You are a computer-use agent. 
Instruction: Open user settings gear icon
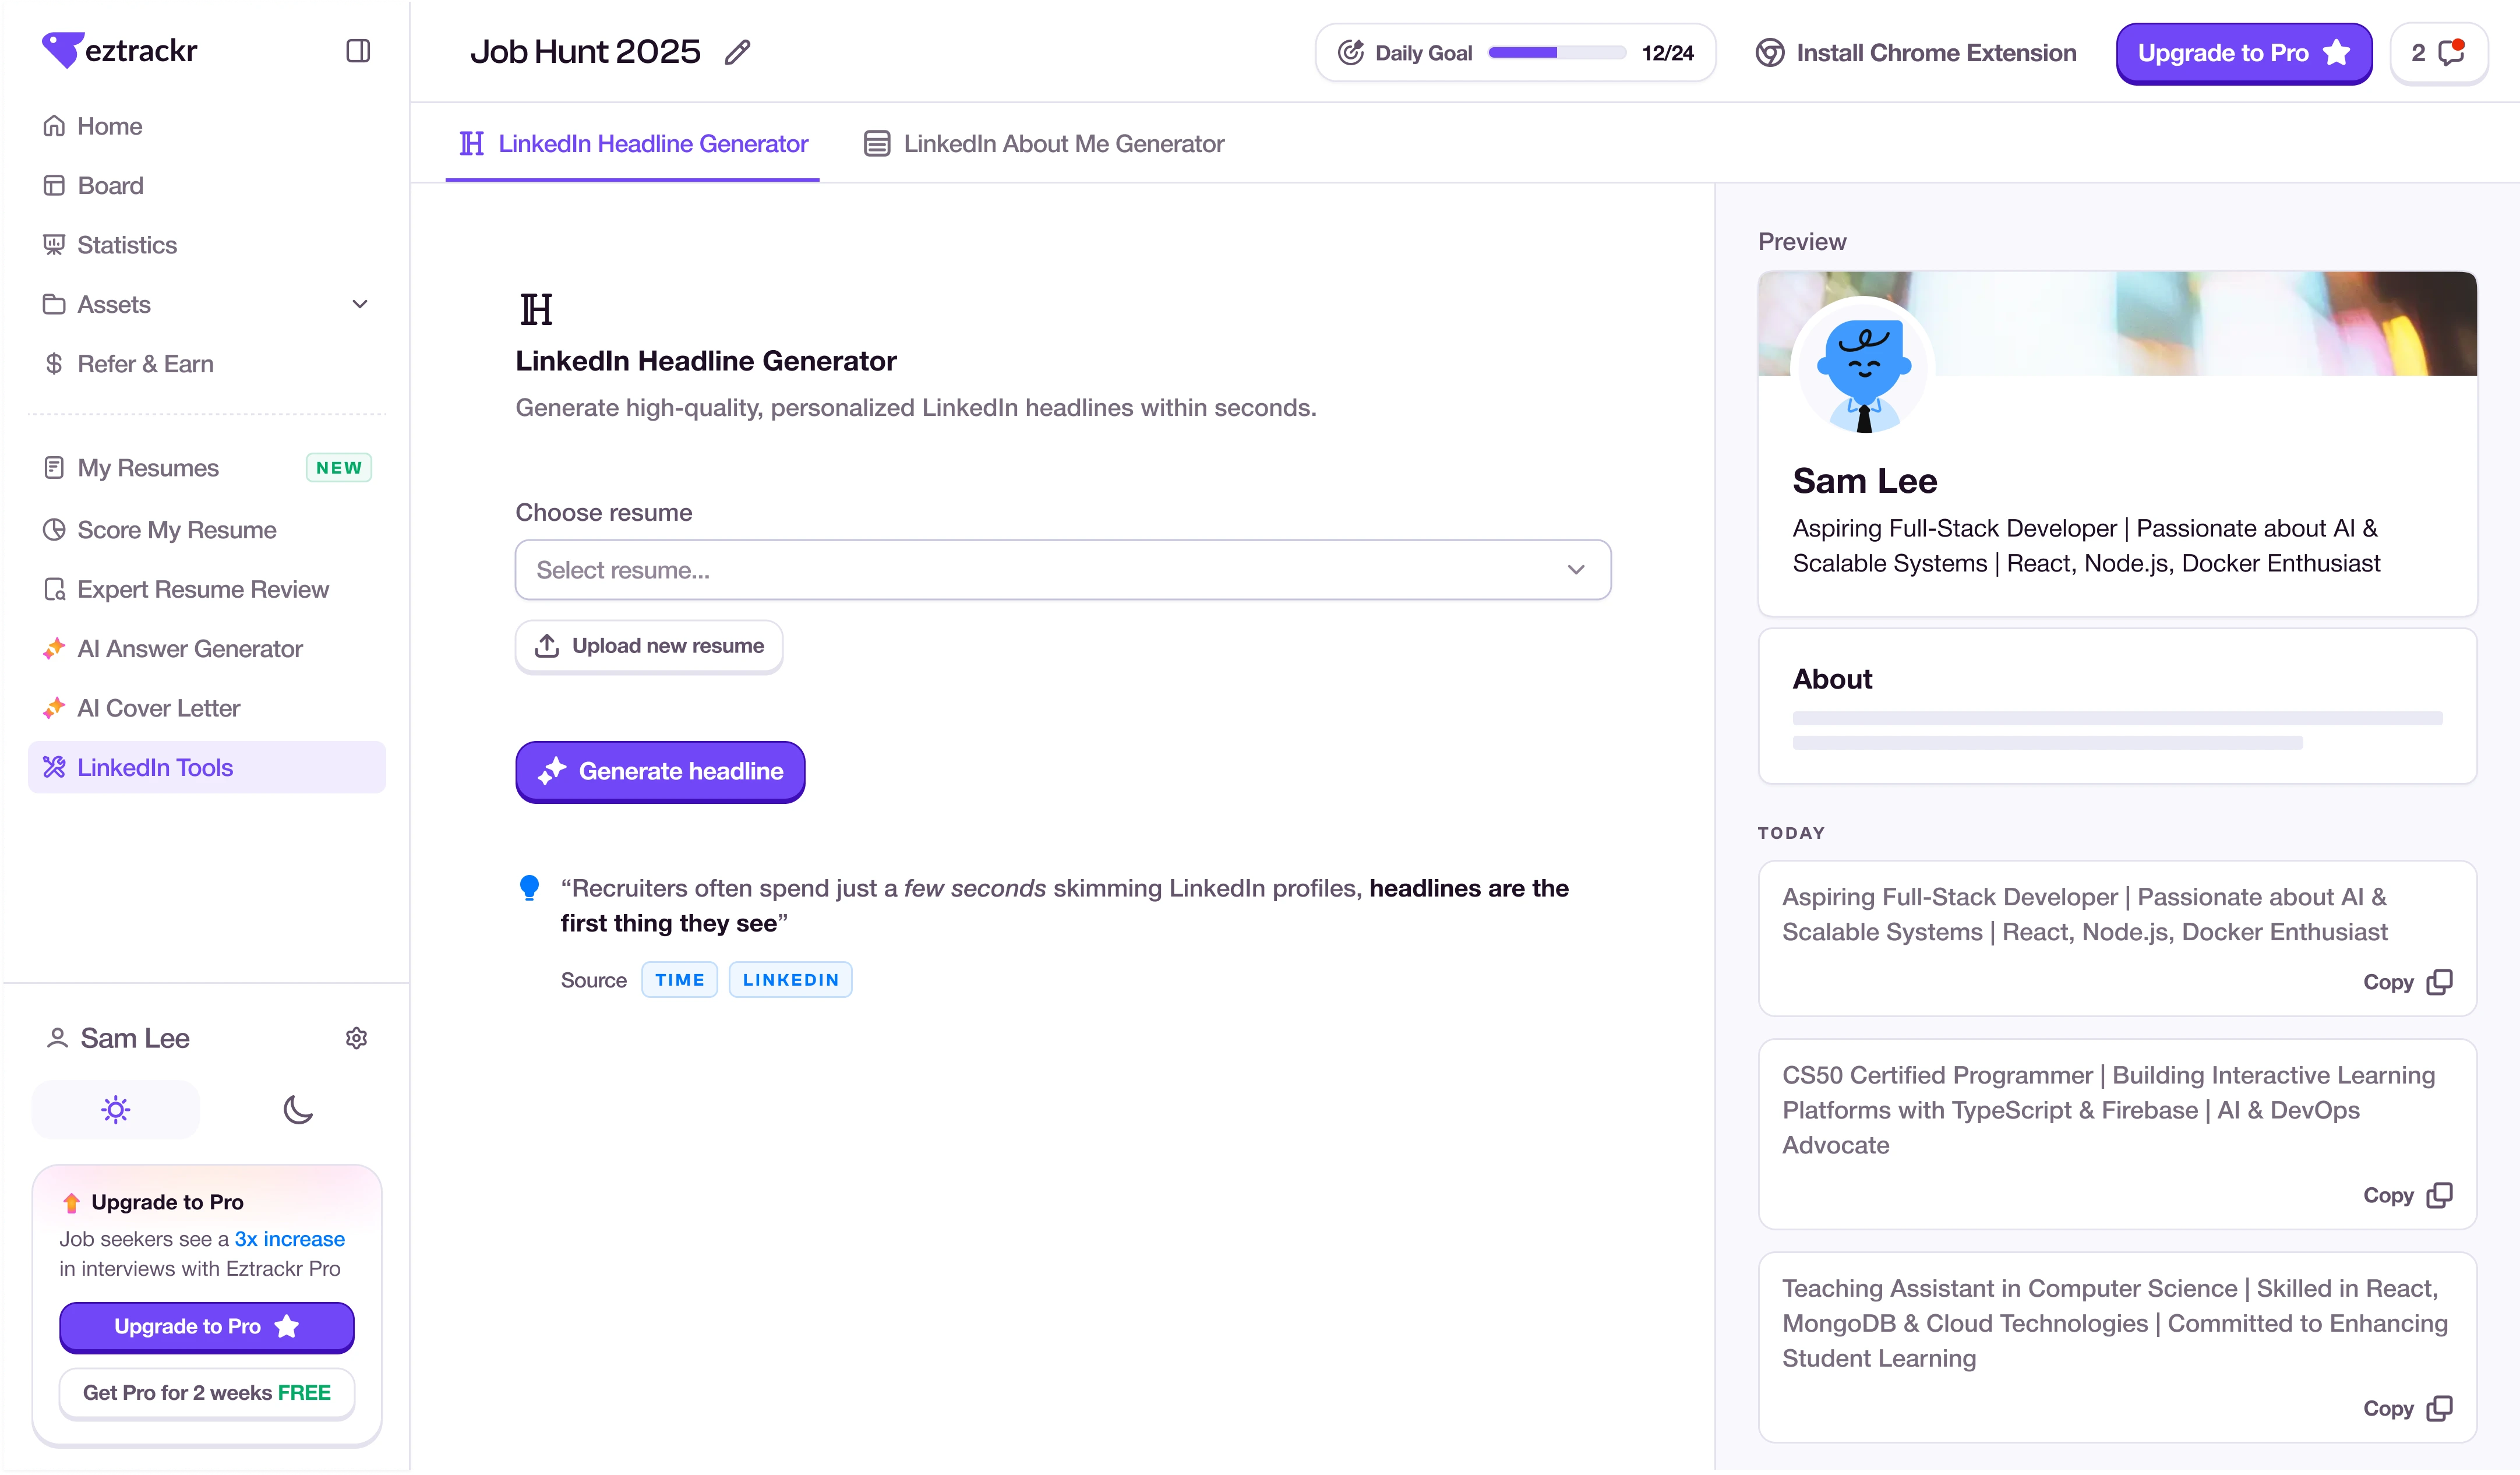pyautogui.click(x=356, y=1038)
